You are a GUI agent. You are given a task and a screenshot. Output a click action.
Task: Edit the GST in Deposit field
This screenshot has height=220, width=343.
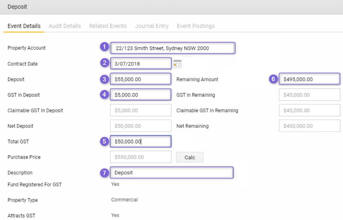pyautogui.click(x=141, y=95)
